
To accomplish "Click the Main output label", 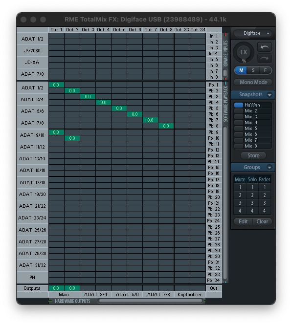I will pos(64,295).
